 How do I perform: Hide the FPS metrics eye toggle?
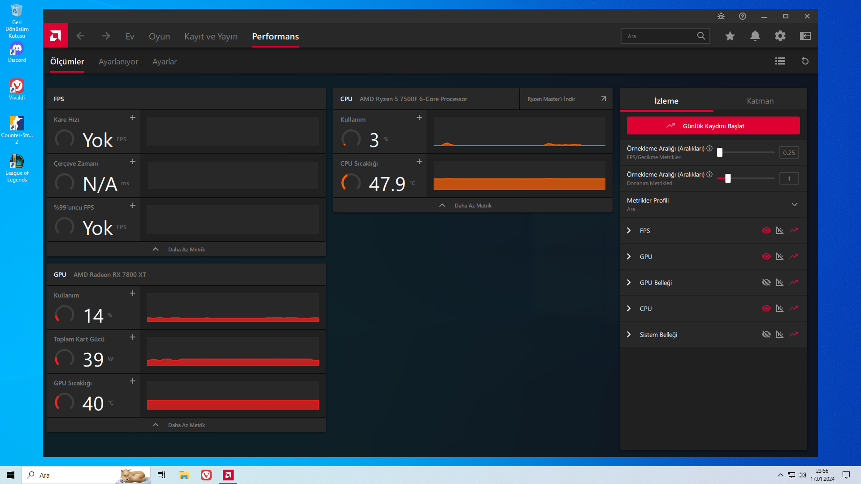pos(766,230)
